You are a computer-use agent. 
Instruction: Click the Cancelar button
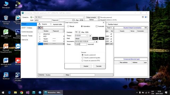coord(99,66)
